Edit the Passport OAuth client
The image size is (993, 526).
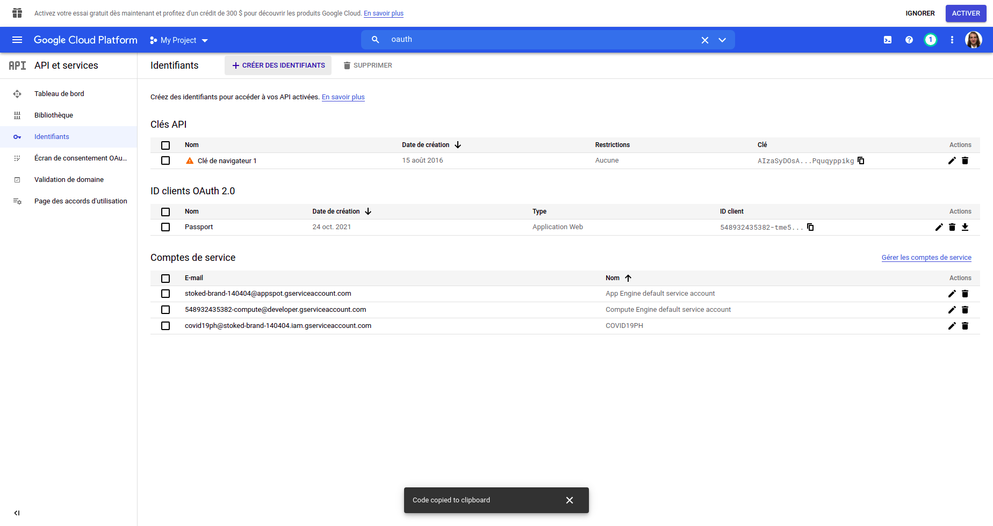click(x=939, y=227)
